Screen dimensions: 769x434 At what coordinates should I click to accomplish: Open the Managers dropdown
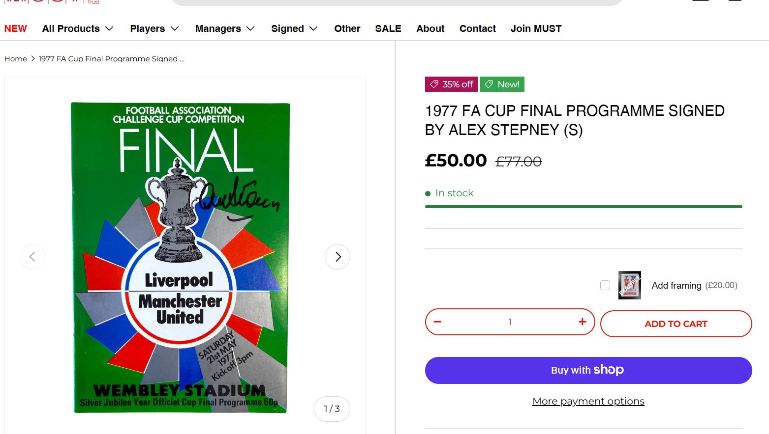pyautogui.click(x=225, y=28)
